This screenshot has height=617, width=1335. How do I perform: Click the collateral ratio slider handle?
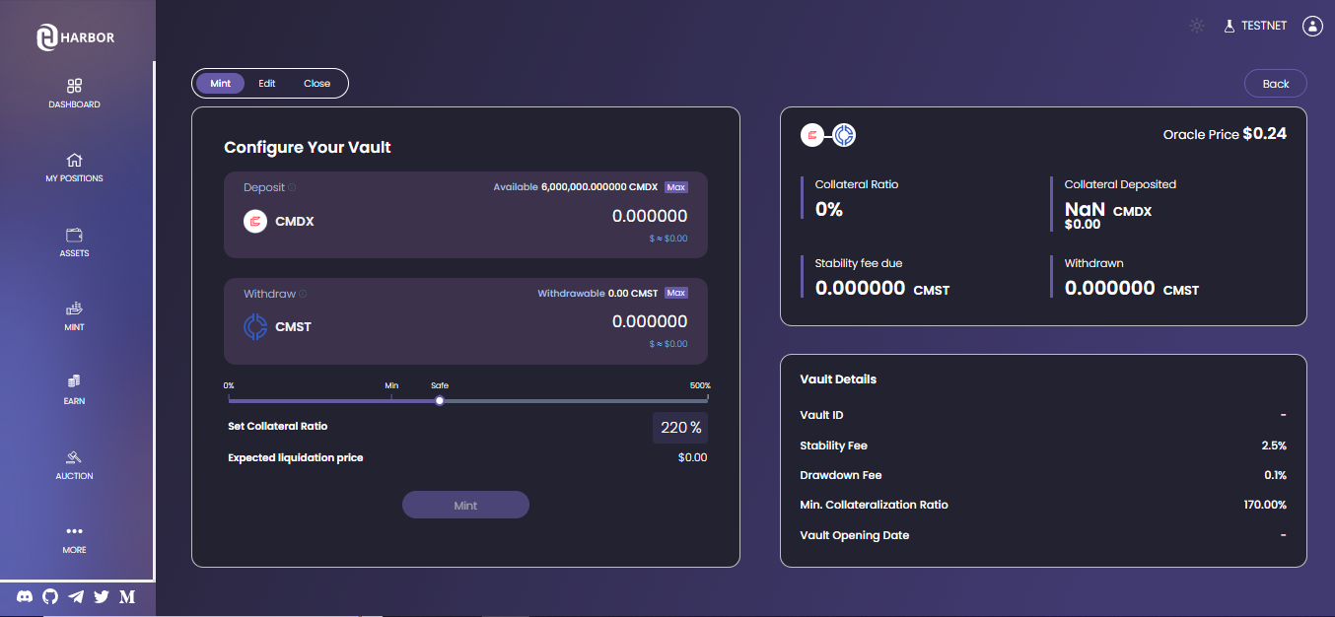pyautogui.click(x=440, y=400)
